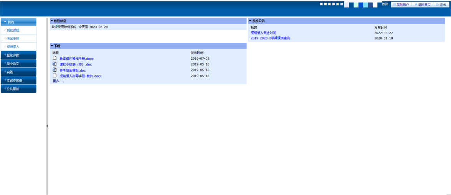Collapse the 下载 panel
Image resolution: width=451 pixels, height=195 pixels.
point(52,46)
